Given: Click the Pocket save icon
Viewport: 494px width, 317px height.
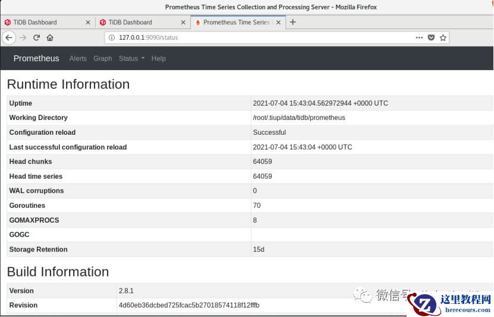Looking at the screenshot, I should click(432, 37).
